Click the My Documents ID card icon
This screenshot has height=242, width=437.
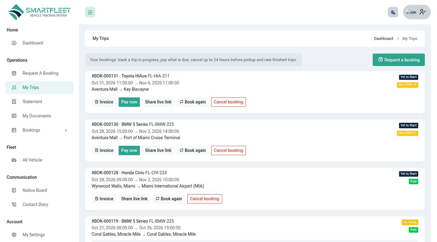click(14, 116)
